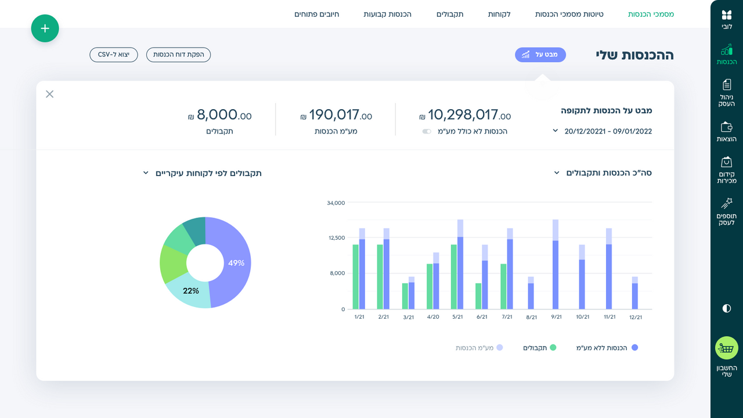Click the 22% light cyan donut segment
Screen dimensions: 743x418
click(190, 291)
